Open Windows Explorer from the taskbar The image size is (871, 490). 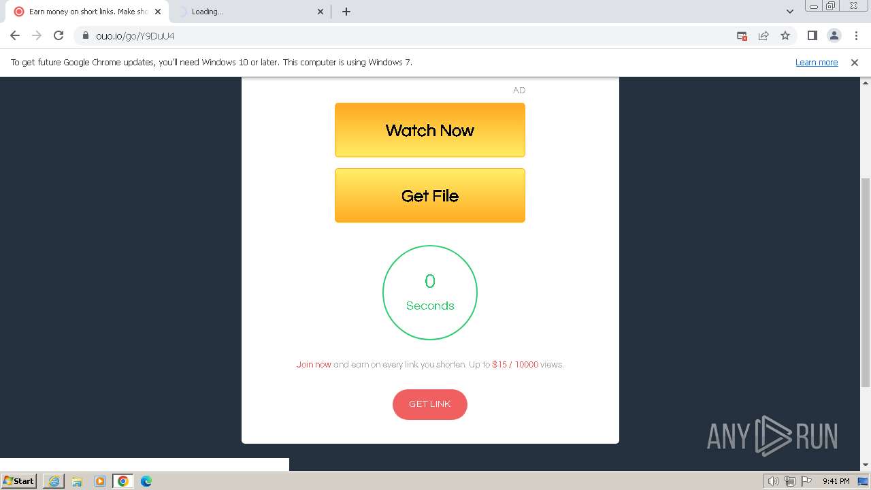pyautogui.click(x=77, y=481)
